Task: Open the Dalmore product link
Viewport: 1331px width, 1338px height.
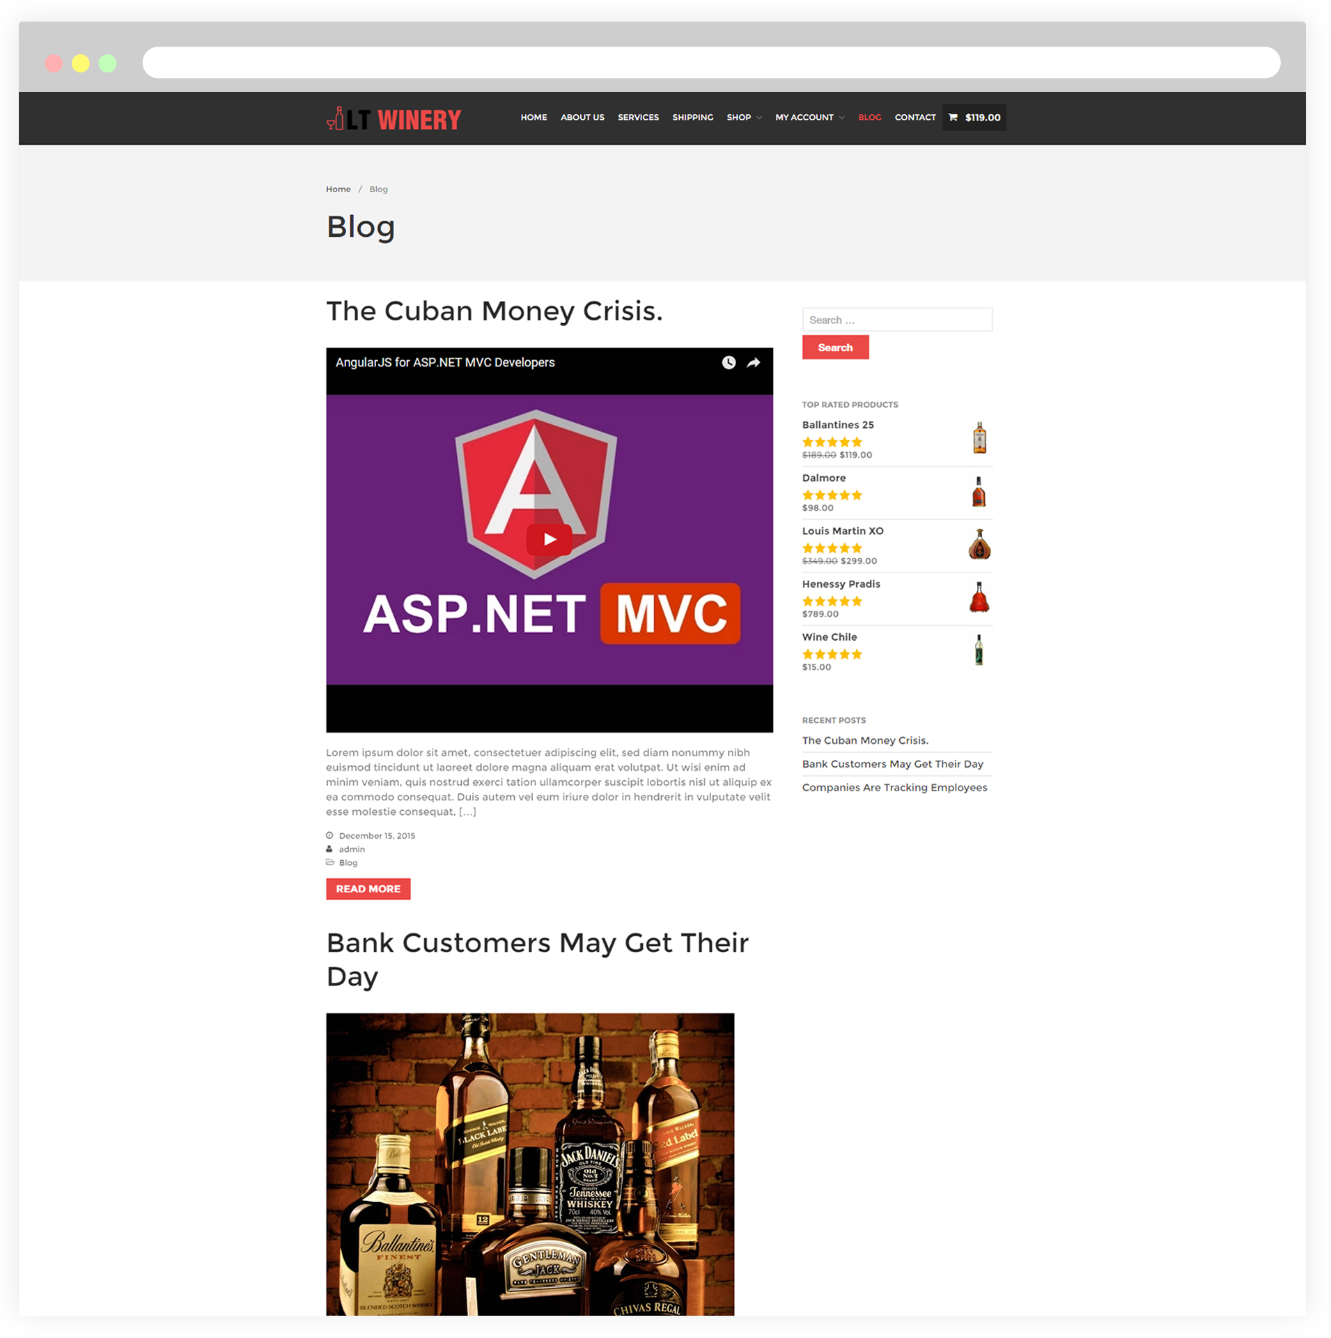Action: coord(824,478)
